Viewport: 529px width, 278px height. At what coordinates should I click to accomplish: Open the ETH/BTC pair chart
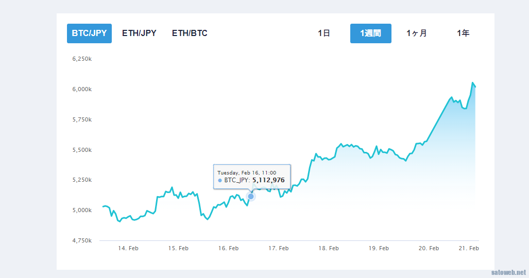coord(190,33)
